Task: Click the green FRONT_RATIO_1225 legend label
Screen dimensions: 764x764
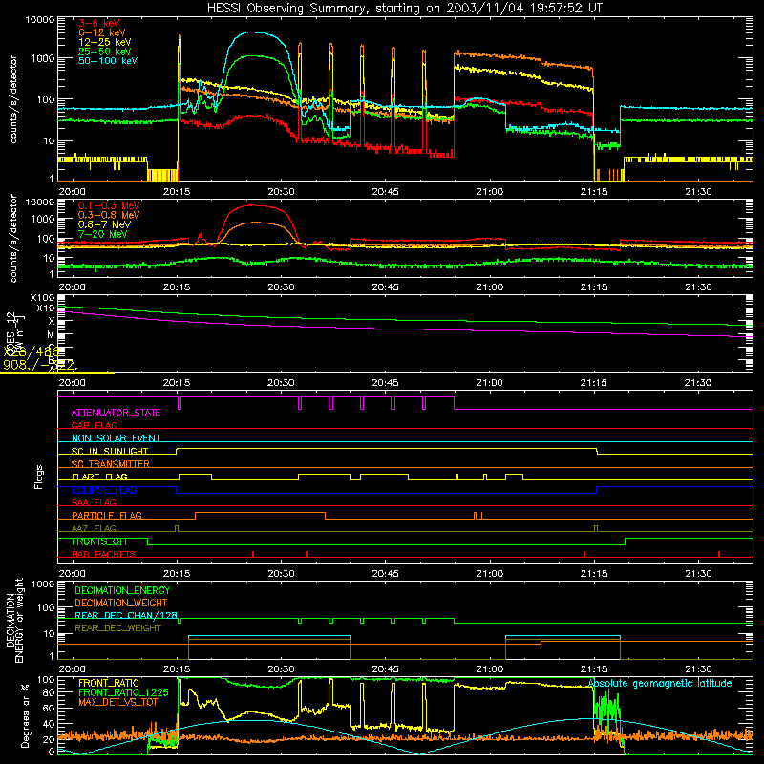Action: coord(123,692)
